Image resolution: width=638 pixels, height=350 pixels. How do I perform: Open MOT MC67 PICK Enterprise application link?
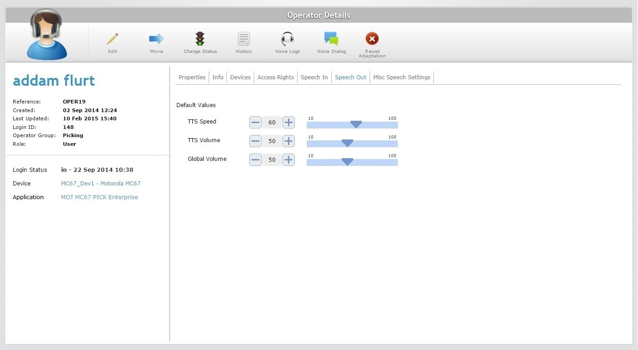[99, 197]
